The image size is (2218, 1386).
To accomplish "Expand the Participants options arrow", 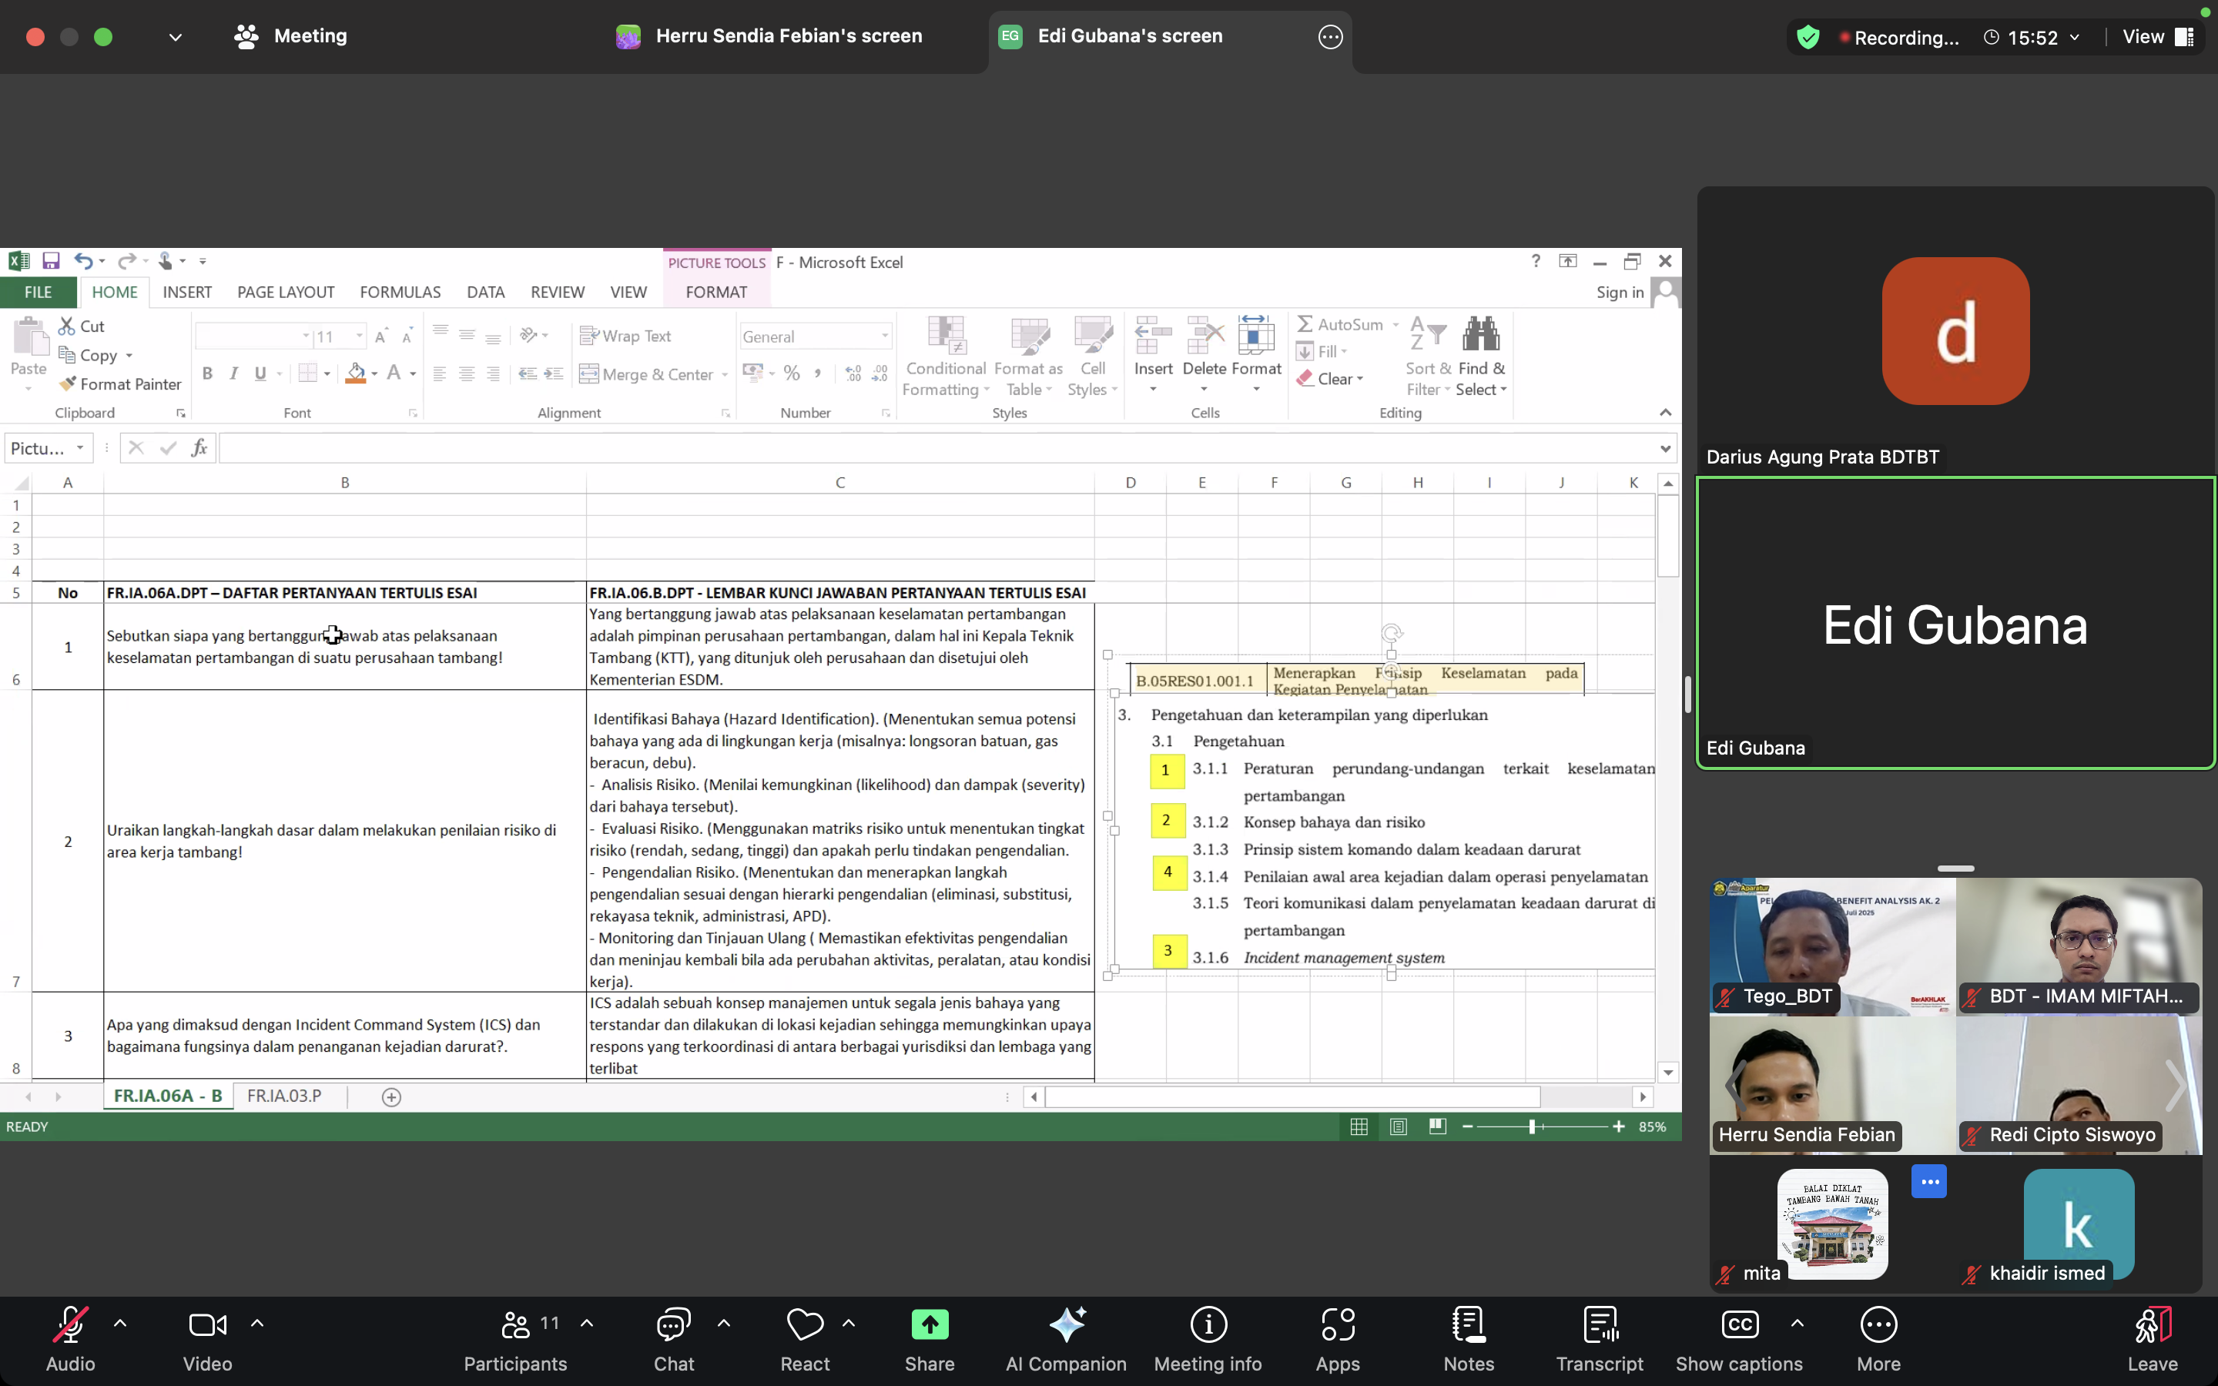I will click(587, 1323).
